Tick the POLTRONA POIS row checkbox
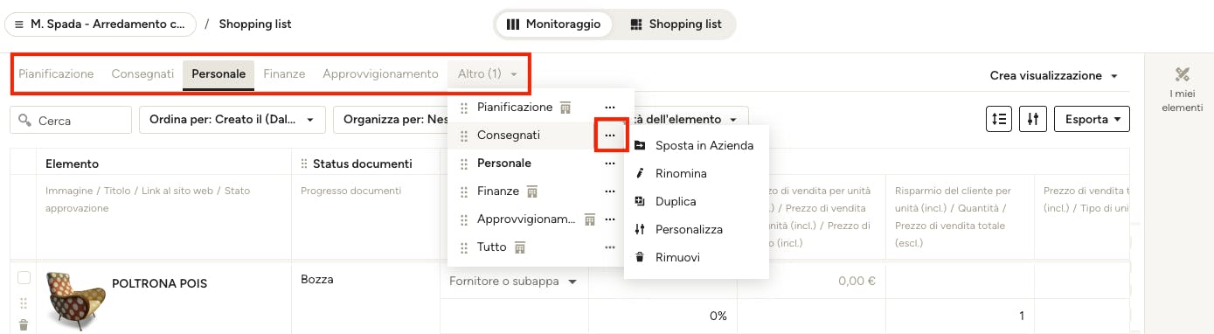This screenshot has height=334, width=1214. [24, 278]
